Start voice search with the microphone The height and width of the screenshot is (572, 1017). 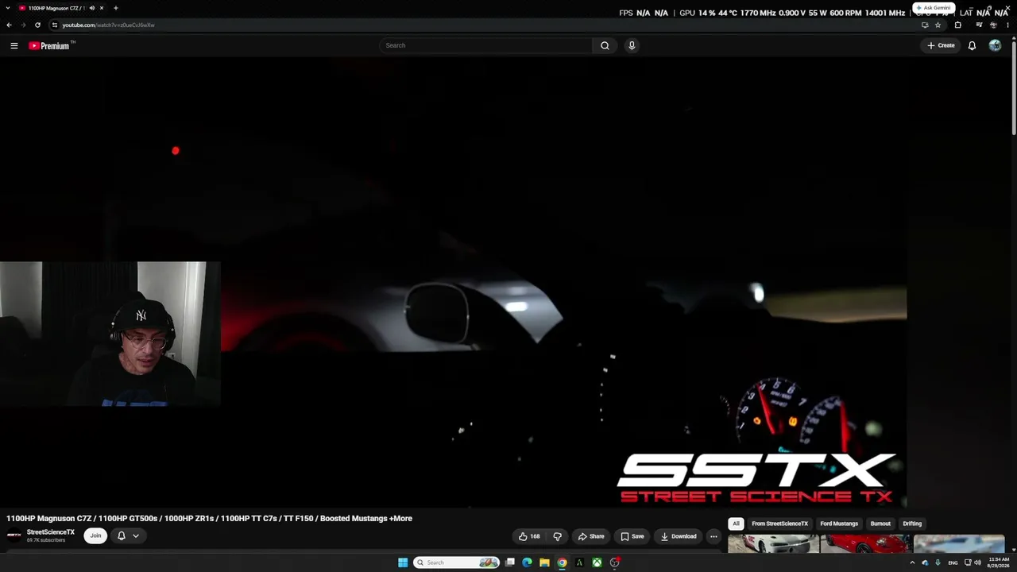(632, 46)
